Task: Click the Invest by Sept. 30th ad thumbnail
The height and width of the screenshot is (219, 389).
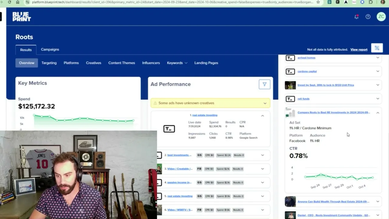Action: (290, 85)
